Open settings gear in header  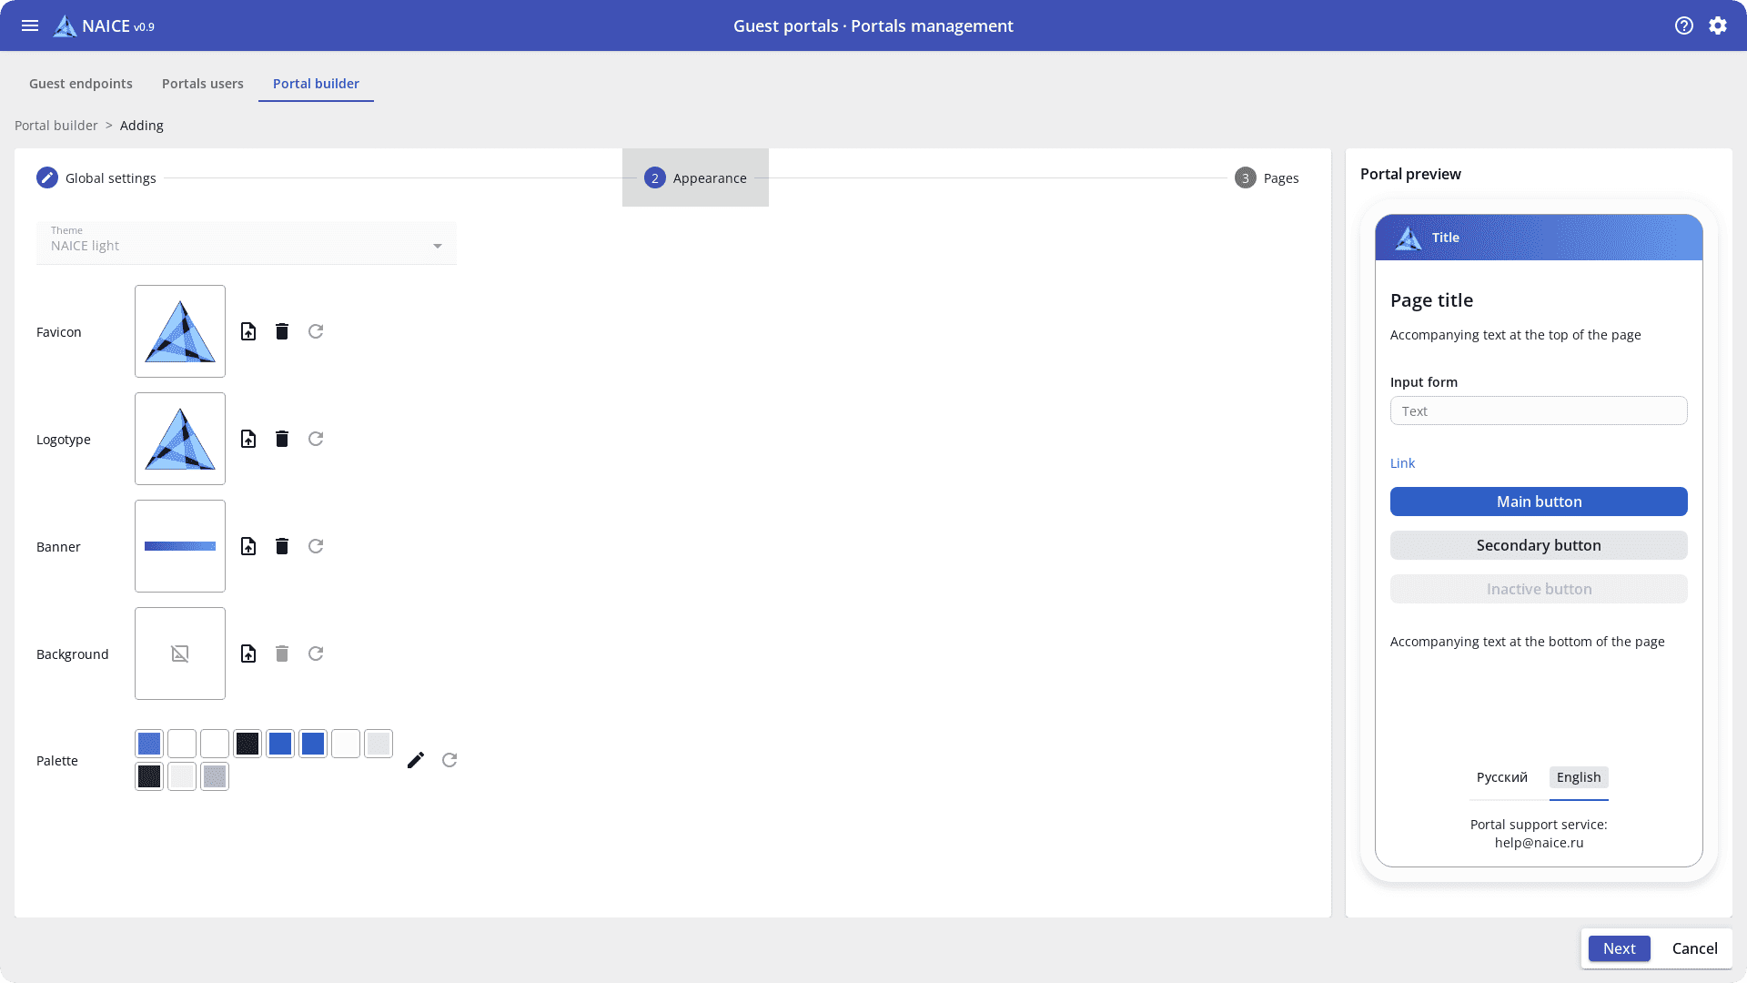click(x=1718, y=25)
